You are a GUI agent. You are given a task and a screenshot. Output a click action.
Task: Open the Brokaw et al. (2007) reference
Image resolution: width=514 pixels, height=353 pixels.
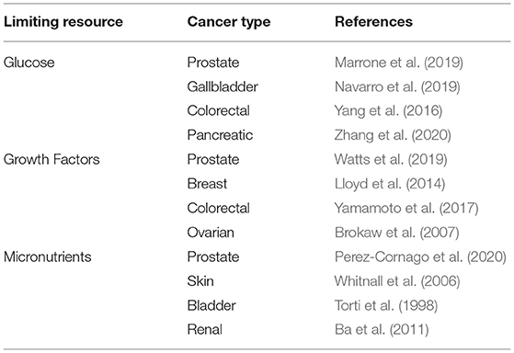[396, 233]
